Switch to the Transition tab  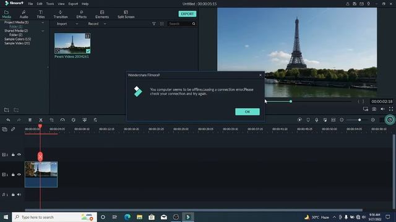pyautogui.click(x=61, y=14)
